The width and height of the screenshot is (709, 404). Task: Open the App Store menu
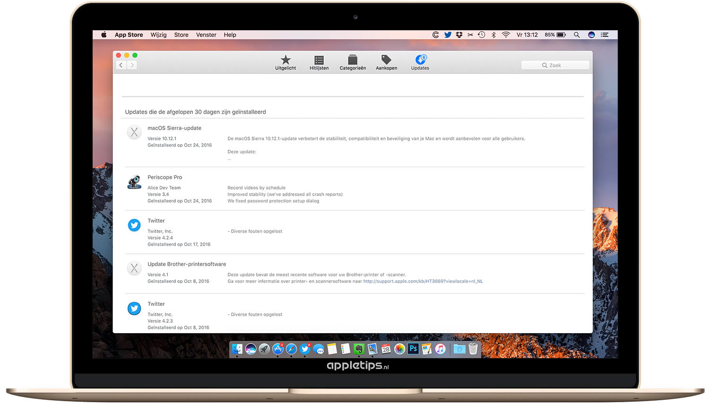(x=129, y=35)
